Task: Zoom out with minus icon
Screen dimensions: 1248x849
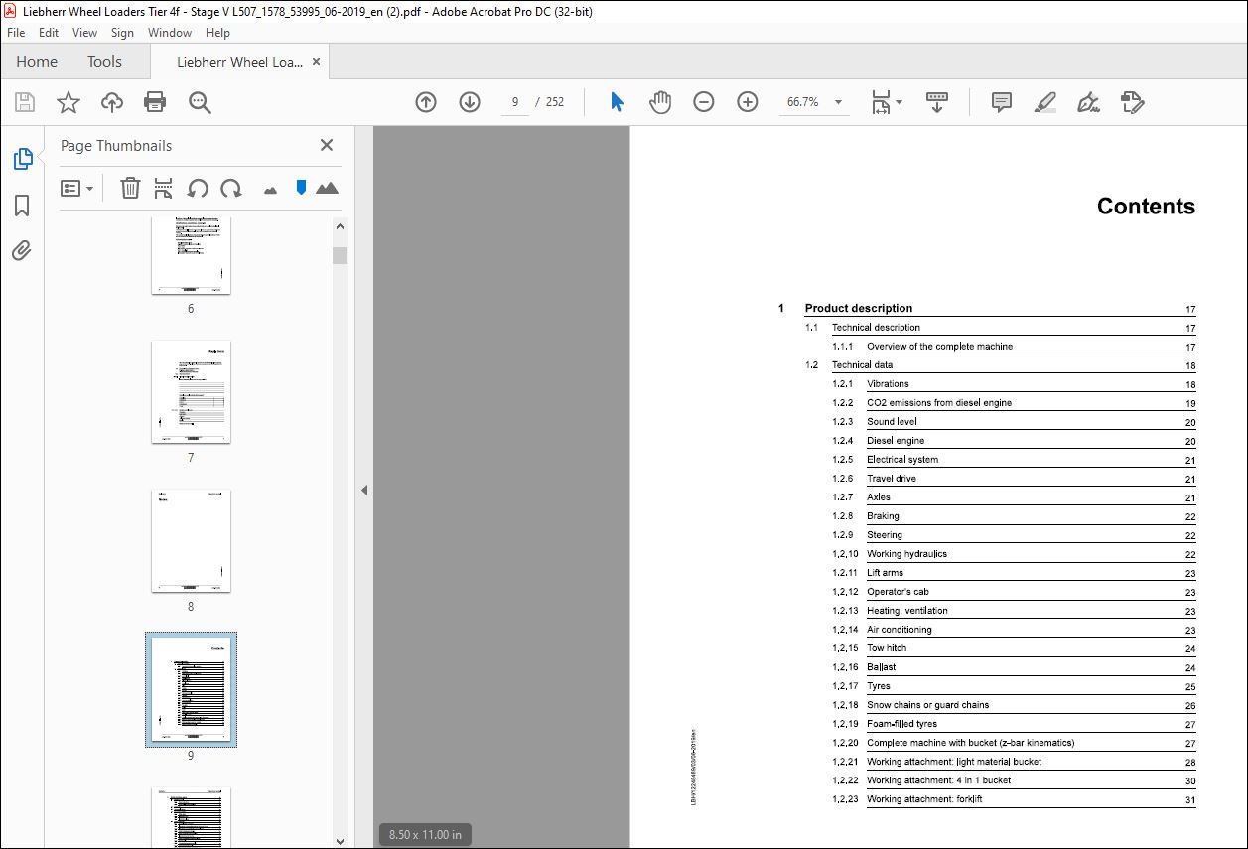Action: pyautogui.click(x=704, y=102)
